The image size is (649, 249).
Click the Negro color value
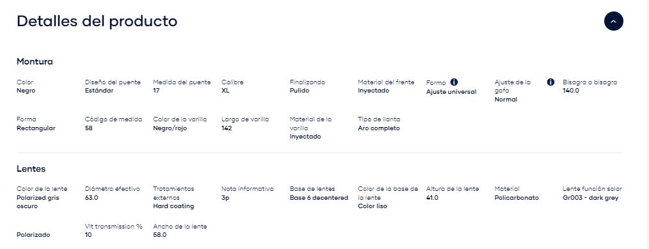pyautogui.click(x=26, y=91)
